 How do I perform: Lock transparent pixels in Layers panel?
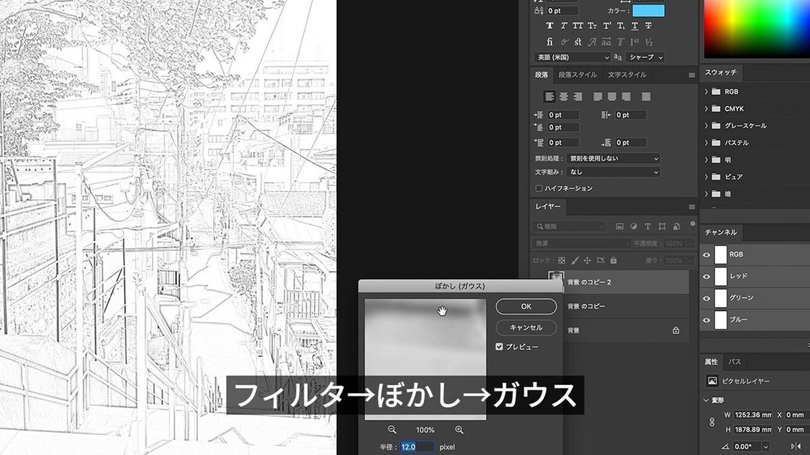[x=562, y=260]
